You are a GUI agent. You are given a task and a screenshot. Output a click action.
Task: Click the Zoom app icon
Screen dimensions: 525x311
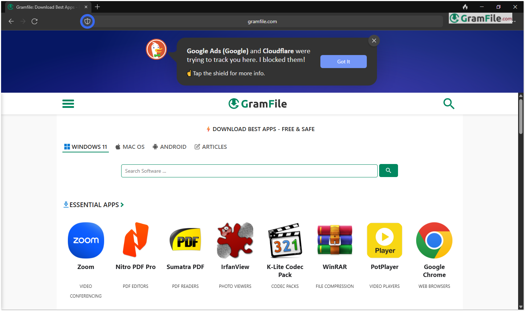click(x=86, y=240)
